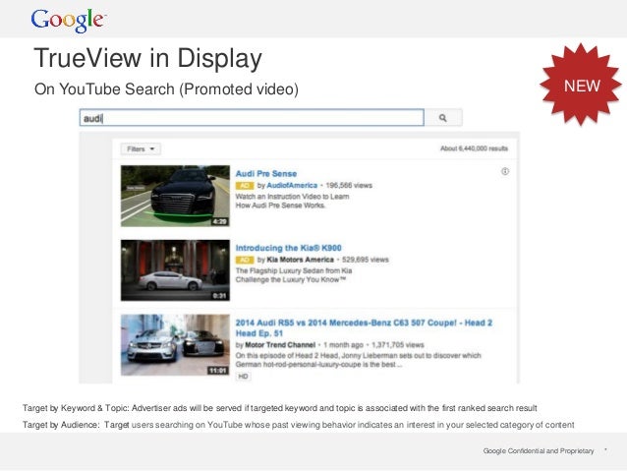Image resolution: width=627 pixels, height=471 pixels.
Task: Open Introducing the Kia K900 video link
Action: click(288, 248)
